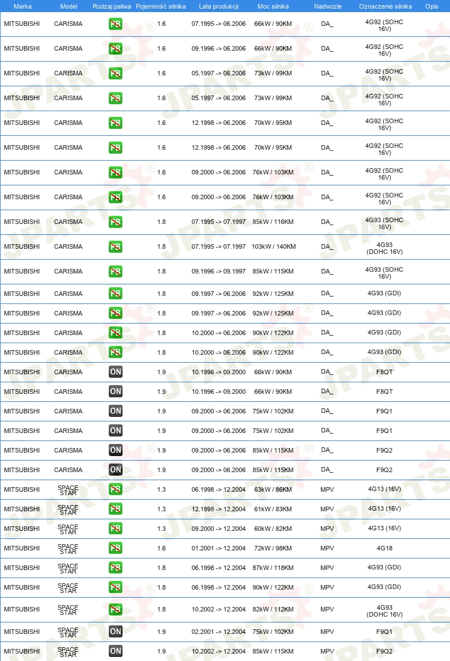Click the Opis column header
450x661 pixels.
tap(432, 6)
